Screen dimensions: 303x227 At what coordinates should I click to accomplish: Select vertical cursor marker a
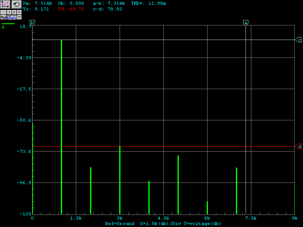[245, 23]
